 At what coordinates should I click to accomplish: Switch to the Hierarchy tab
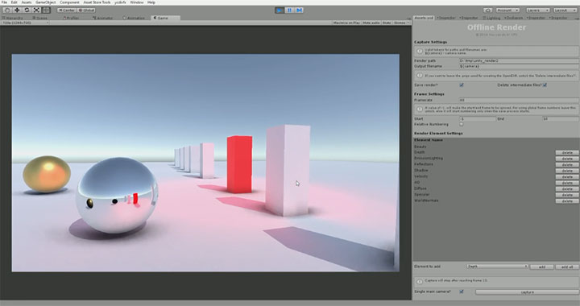(x=14, y=18)
